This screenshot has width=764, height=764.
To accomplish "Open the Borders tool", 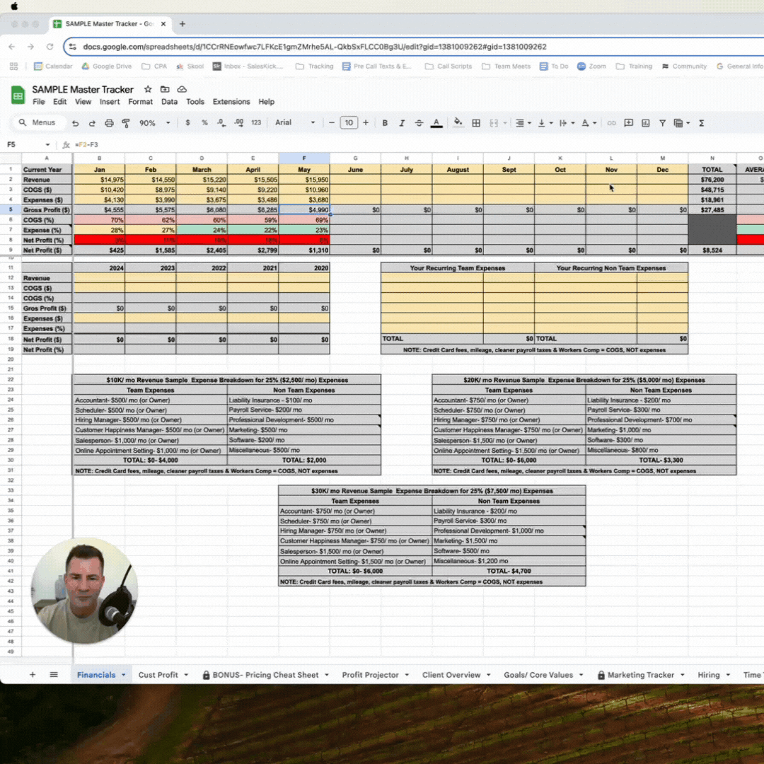I will [476, 123].
